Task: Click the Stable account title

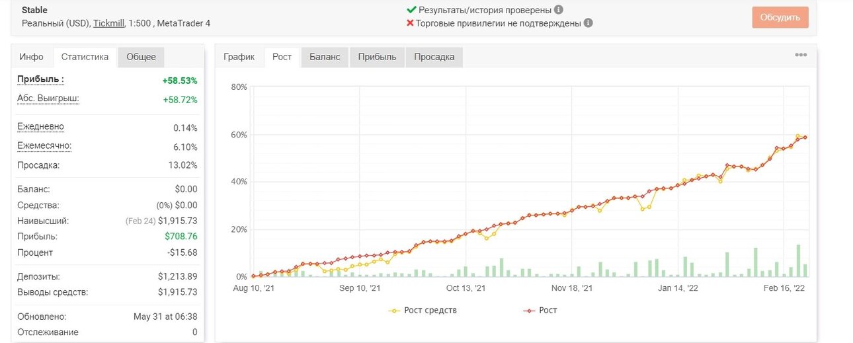Action: [x=34, y=11]
